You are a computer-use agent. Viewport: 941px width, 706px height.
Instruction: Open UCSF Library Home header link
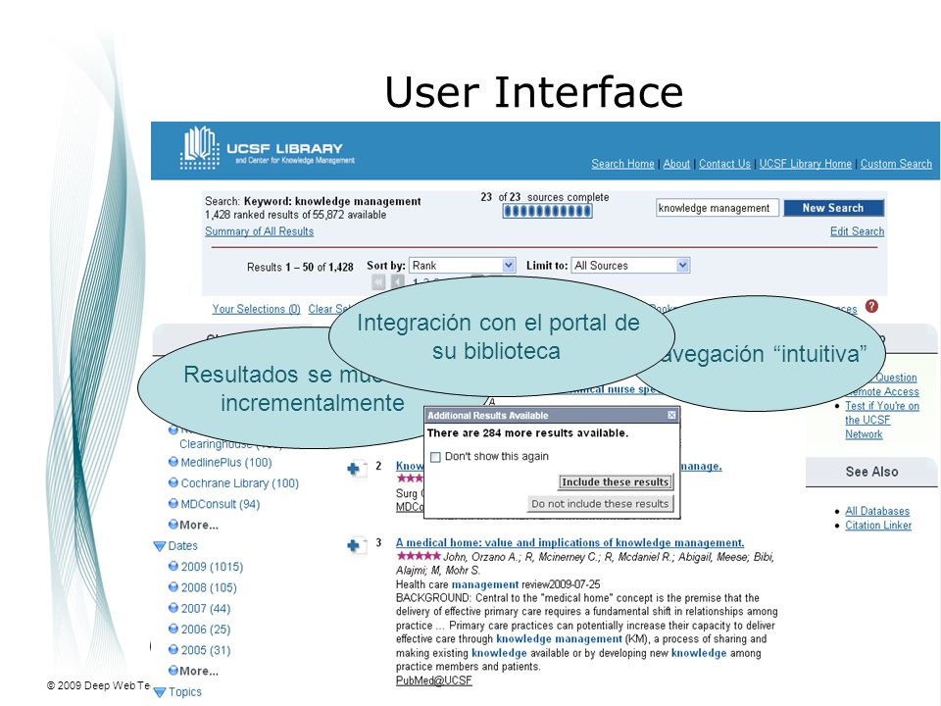pos(806,164)
